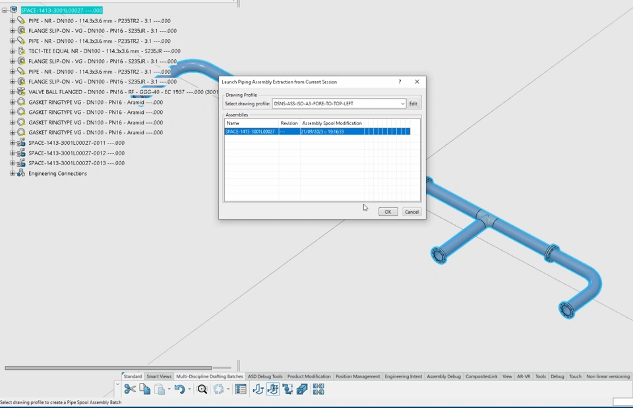Click the magnifier search icon

[202, 389]
